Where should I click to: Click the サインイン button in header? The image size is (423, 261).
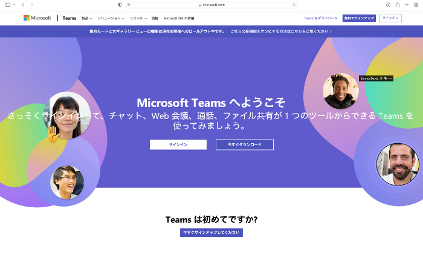click(x=390, y=18)
